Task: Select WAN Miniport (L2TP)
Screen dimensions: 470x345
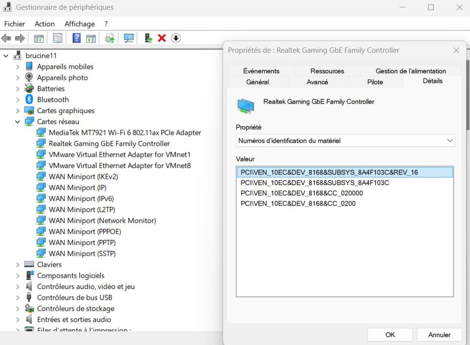Action: [82, 209]
